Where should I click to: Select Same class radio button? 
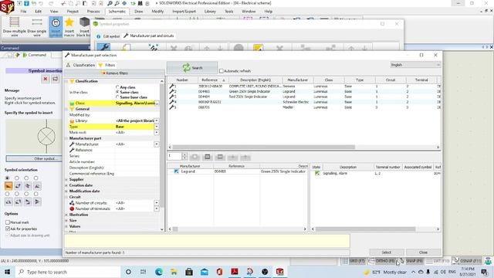pyautogui.click(x=117, y=92)
